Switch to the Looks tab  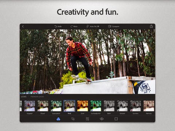[x=24, y=97]
